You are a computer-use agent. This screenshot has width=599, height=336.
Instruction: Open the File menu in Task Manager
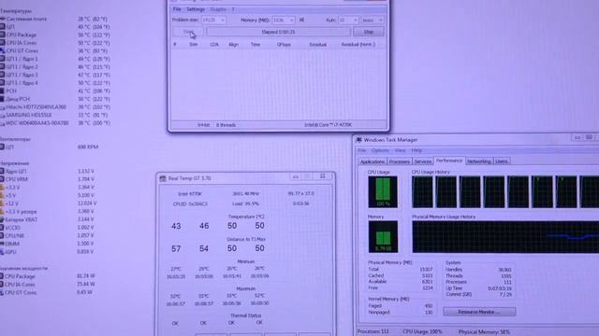(x=361, y=150)
